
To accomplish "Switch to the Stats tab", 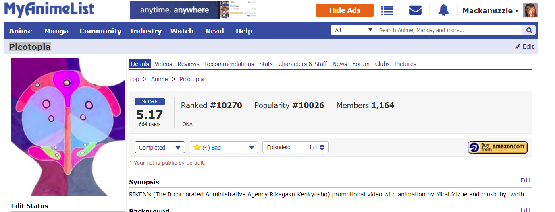I will coord(266,64).
